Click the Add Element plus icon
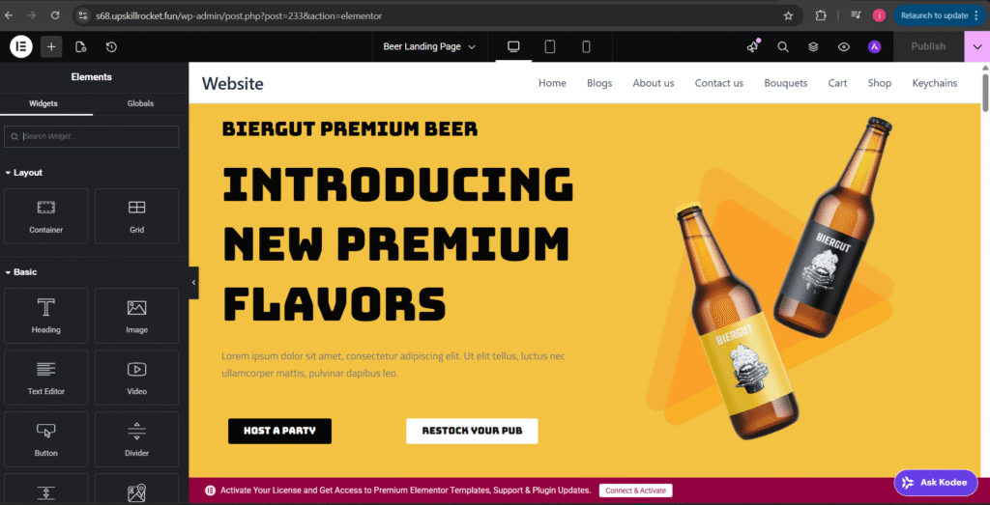The width and height of the screenshot is (990, 505). click(x=51, y=46)
